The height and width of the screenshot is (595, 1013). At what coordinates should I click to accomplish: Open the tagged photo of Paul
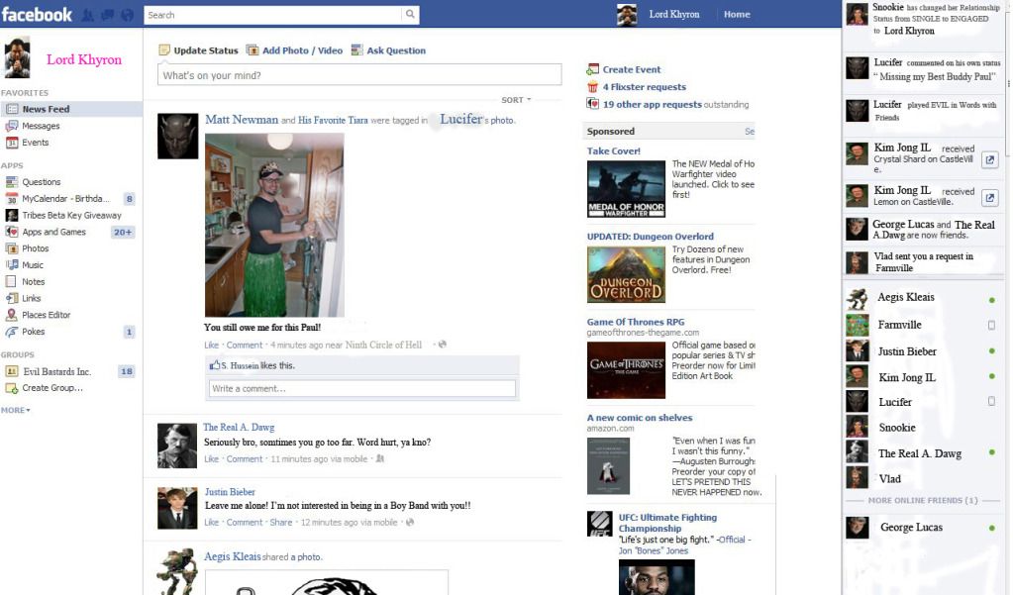[x=274, y=225]
